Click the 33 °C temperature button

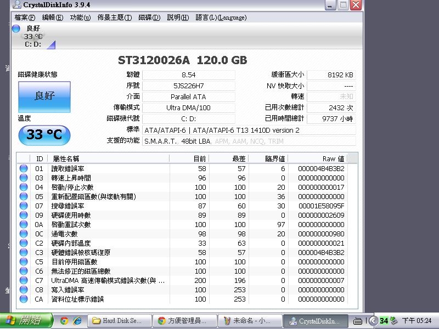click(44, 135)
